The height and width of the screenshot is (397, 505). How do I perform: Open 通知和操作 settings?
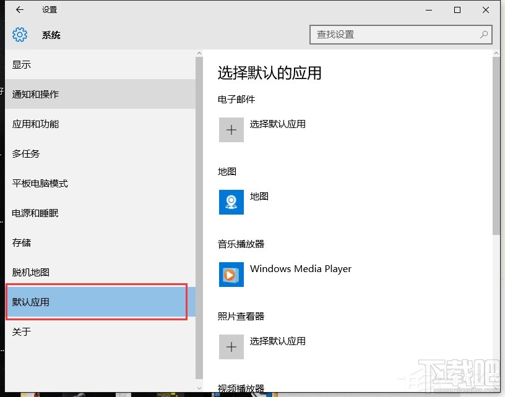36,94
